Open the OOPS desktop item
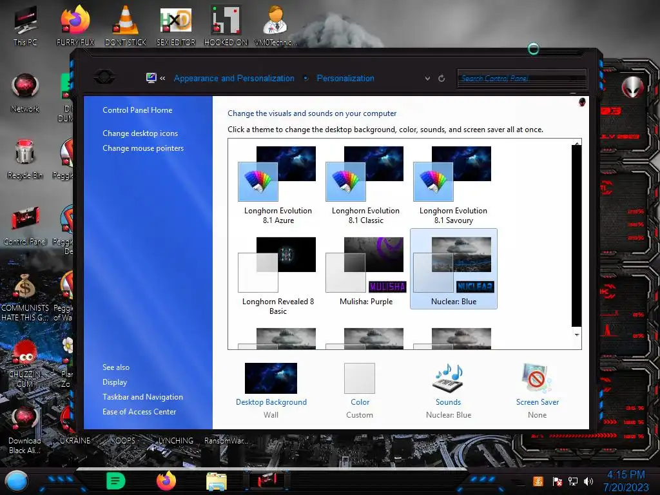This screenshot has height=495, width=660. click(126, 441)
